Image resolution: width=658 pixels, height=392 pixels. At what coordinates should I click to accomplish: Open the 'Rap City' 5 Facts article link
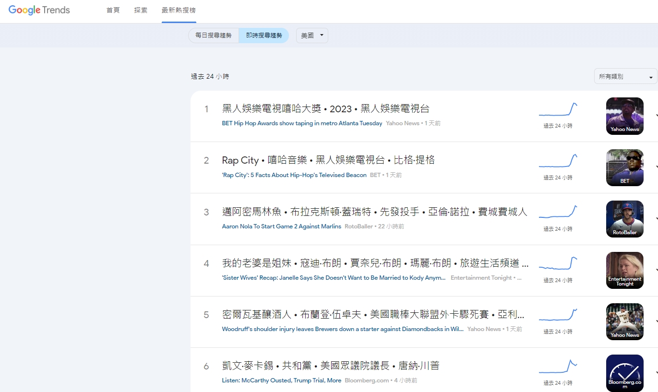(294, 175)
